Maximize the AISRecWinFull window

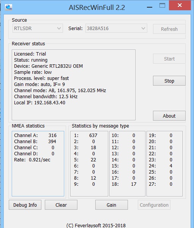[x=162, y=6]
